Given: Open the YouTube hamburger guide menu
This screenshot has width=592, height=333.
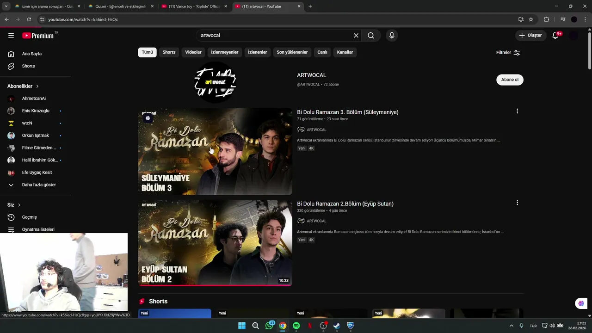Looking at the screenshot, I should click(11, 36).
